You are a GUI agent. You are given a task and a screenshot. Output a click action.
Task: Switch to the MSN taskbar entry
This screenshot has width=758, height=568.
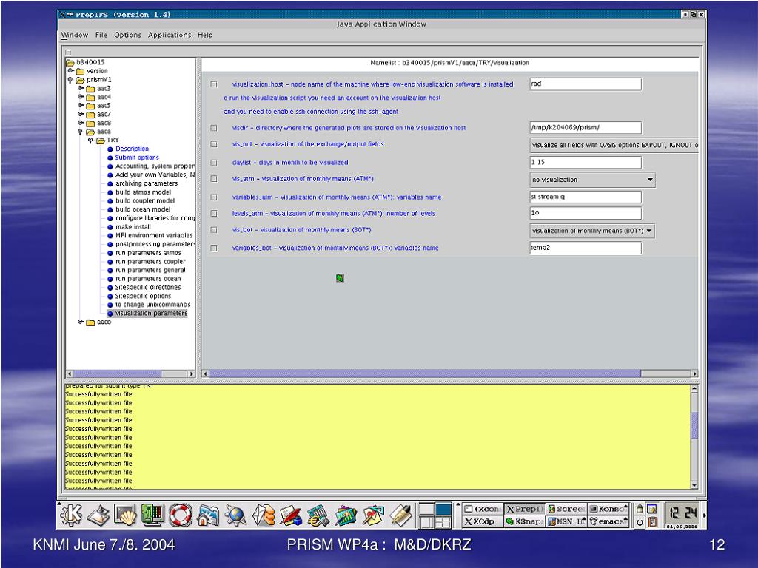pos(566,521)
